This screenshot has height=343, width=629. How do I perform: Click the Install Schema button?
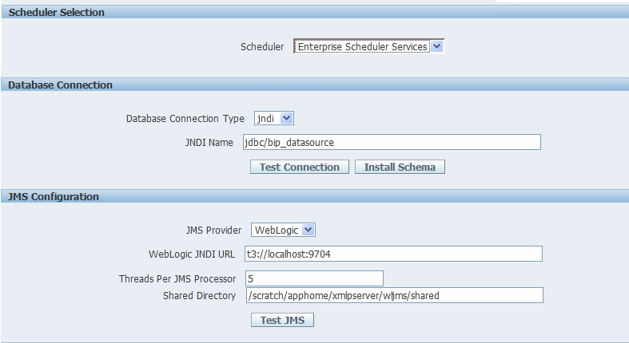[x=400, y=167]
